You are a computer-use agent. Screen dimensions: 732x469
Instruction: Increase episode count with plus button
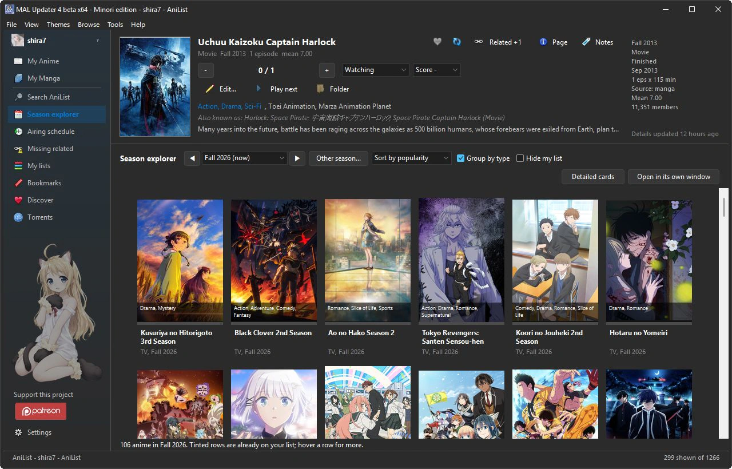[x=327, y=70]
